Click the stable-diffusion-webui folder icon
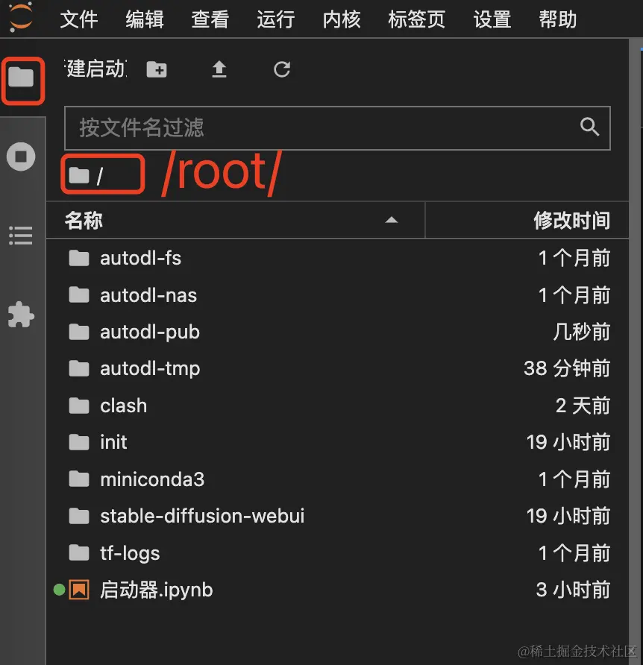Image resolution: width=643 pixels, height=665 pixels. (x=79, y=516)
